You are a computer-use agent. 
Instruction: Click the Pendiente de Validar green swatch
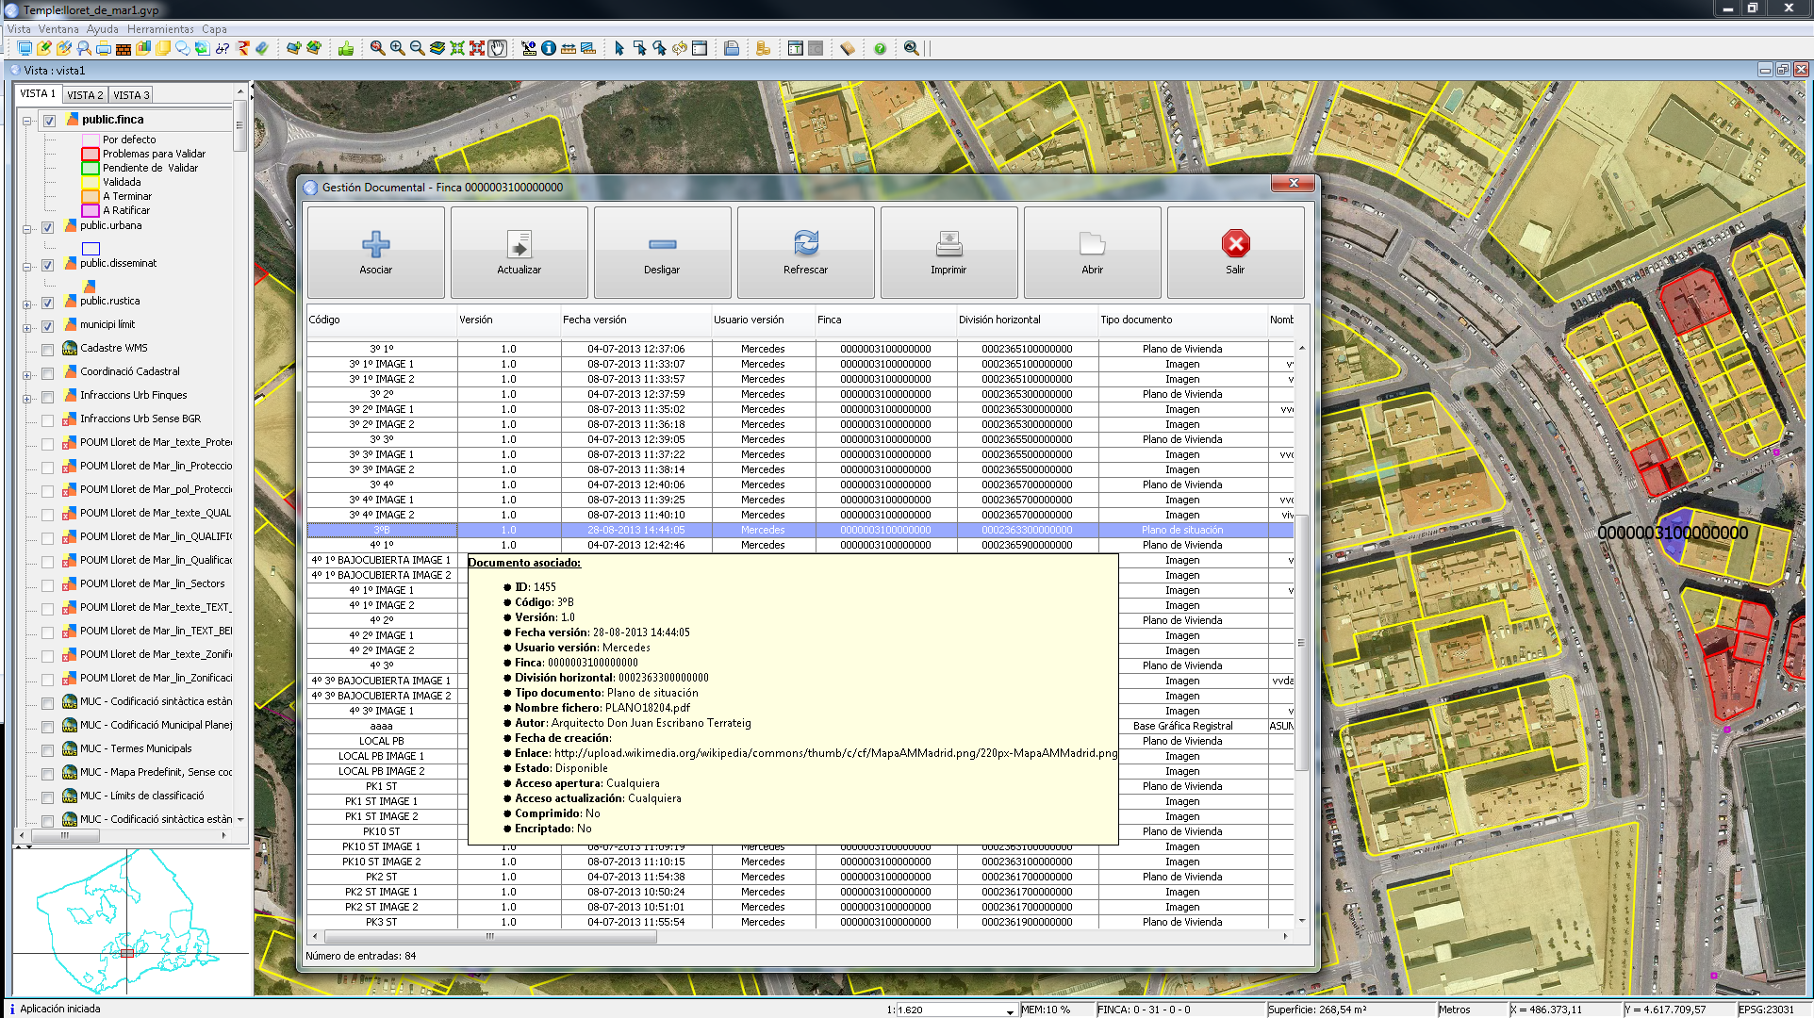point(90,168)
